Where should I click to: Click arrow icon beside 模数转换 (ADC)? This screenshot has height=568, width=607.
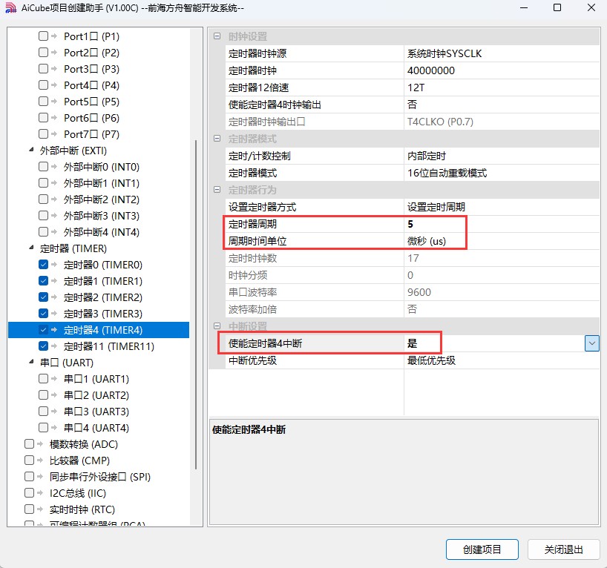click(40, 444)
